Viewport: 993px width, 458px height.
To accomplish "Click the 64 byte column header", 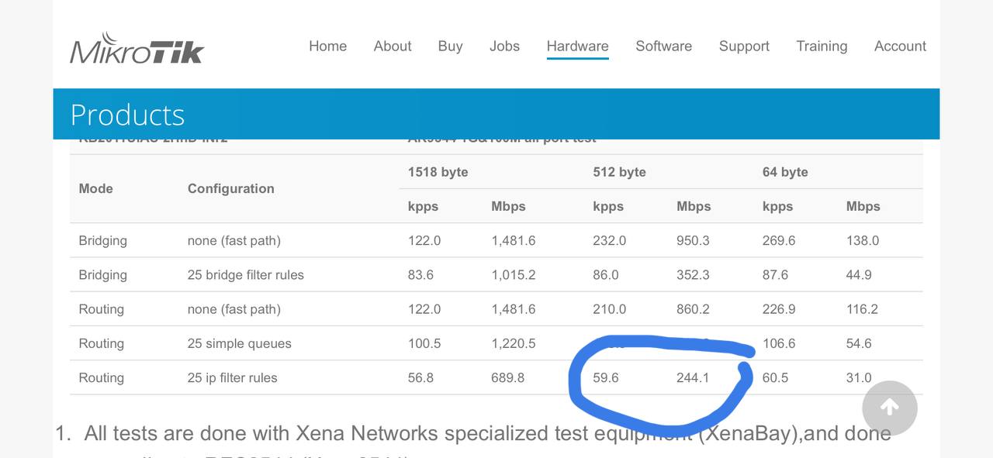I will coord(785,172).
